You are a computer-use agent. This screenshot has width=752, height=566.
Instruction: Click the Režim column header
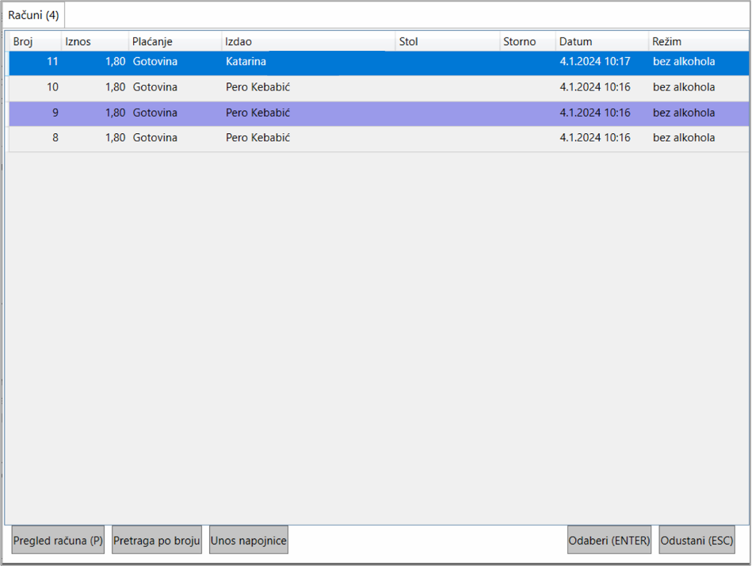[697, 41]
